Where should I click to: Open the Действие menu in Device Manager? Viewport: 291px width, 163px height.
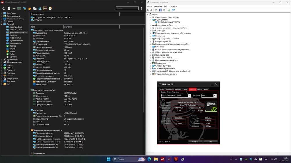coord(158,6)
